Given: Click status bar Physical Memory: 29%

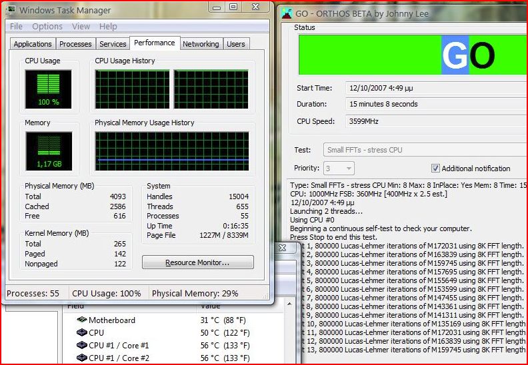Looking at the screenshot, I should tap(195, 293).
